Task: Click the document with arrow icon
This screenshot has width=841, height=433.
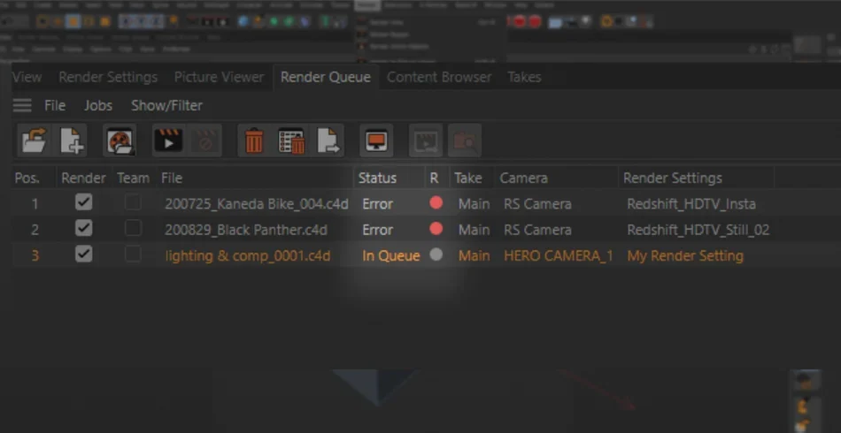Action: [328, 141]
